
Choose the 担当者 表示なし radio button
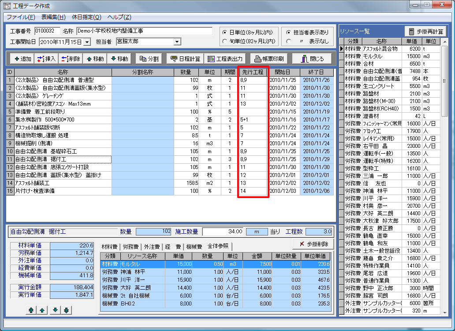(x=288, y=41)
